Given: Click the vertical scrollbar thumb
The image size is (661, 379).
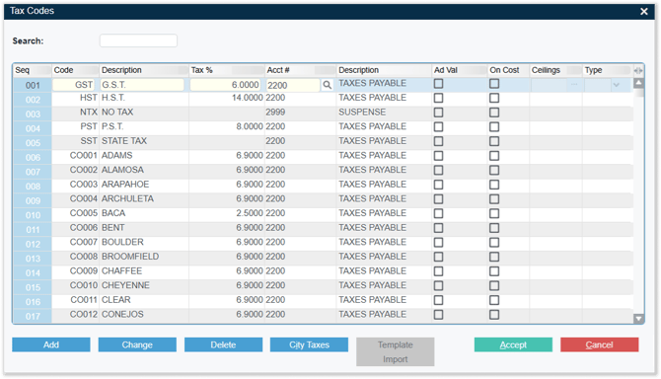Looking at the screenshot, I should (x=639, y=93).
